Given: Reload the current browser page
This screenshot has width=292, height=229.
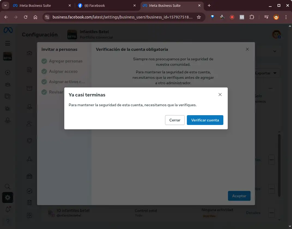Looking at the screenshot, I should pos(26,17).
